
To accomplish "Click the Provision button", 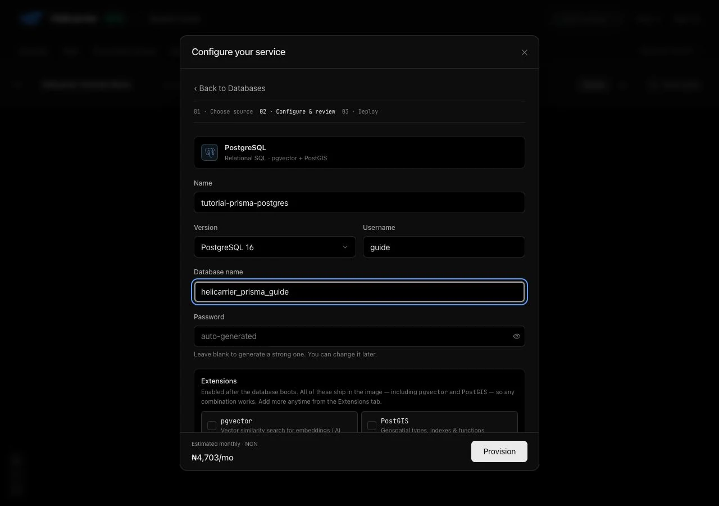I will coord(499,451).
